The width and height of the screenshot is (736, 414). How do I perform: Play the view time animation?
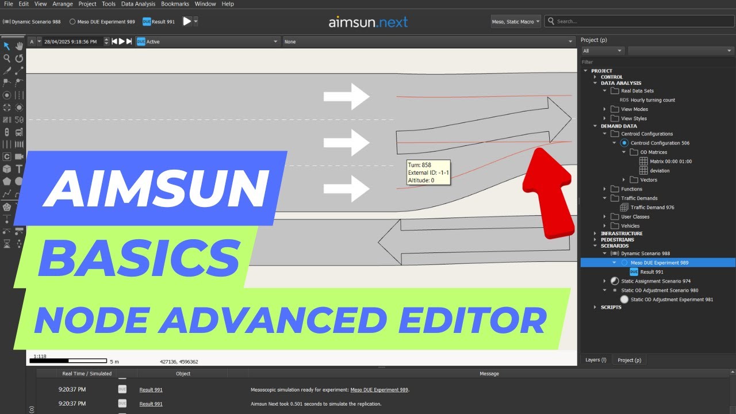click(121, 41)
